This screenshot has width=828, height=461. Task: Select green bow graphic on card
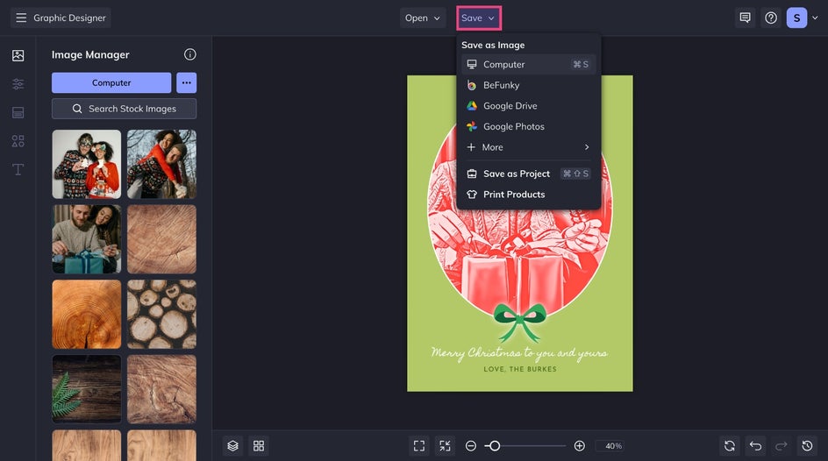[x=520, y=322]
